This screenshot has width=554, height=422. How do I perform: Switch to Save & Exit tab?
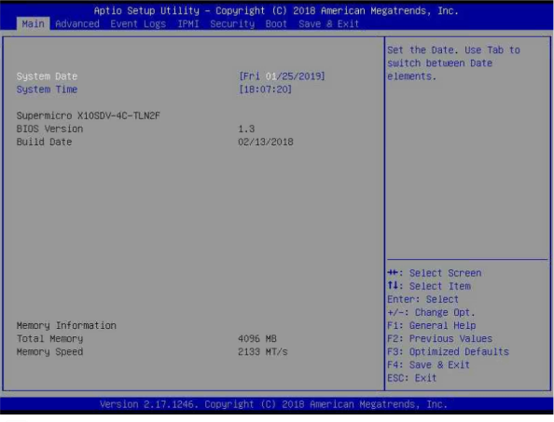[x=328, y=24]
